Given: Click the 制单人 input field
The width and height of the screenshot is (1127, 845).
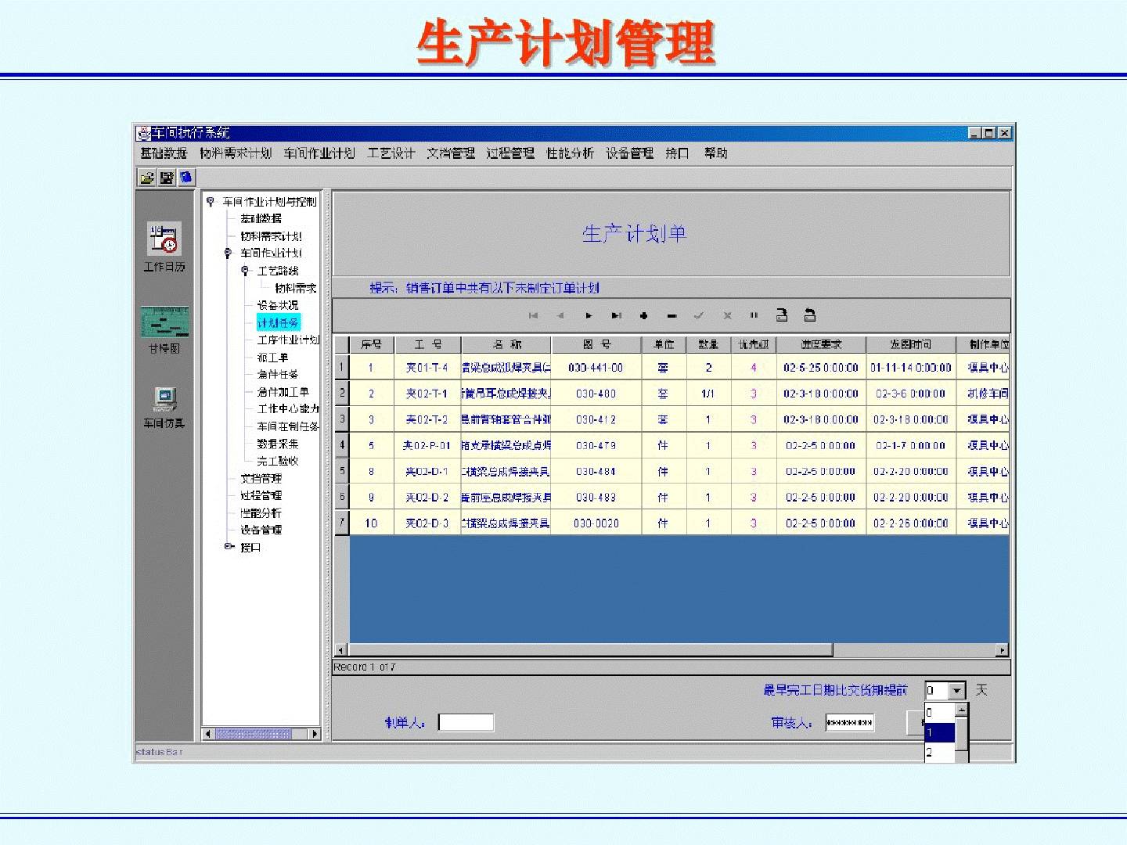Looking at the screenshot, I should pos(466,723).
